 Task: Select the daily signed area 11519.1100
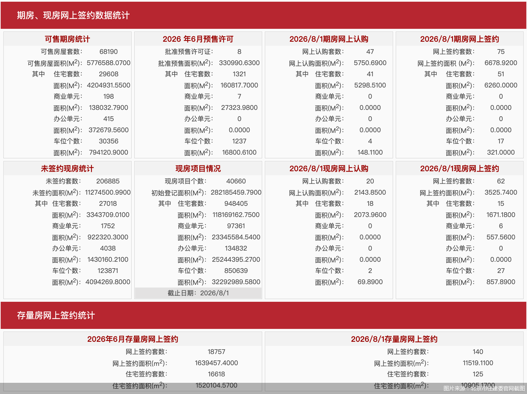[x=478, y=363]
